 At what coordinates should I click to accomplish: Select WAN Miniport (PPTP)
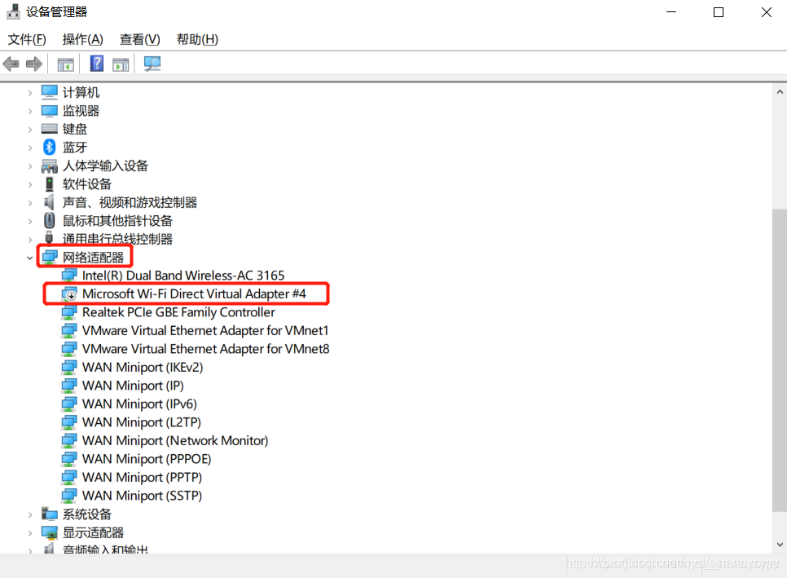tap(142, 477)
